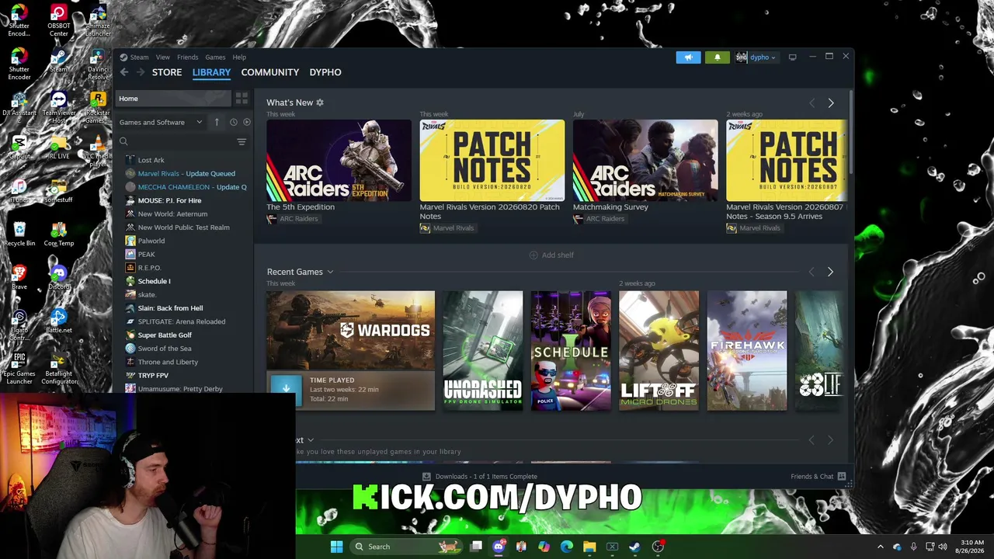This screenshot has width=994, height=559.
Task: Open The 5th Expedition news thumbnail
Action: tap(339, 160)
